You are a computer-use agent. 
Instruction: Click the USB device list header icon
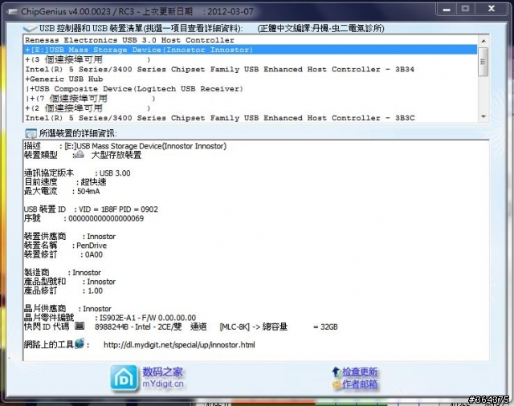[x=30, y=29]
